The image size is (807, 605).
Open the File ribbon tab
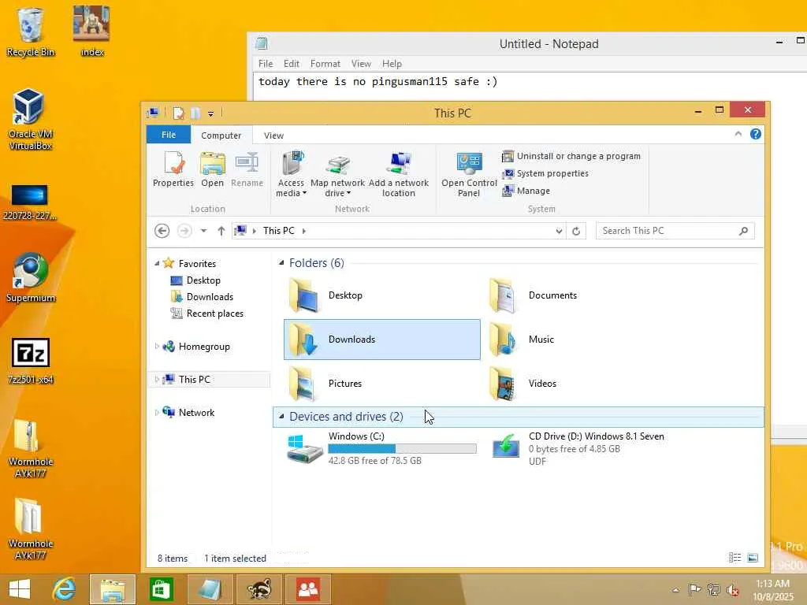point(169,135)
